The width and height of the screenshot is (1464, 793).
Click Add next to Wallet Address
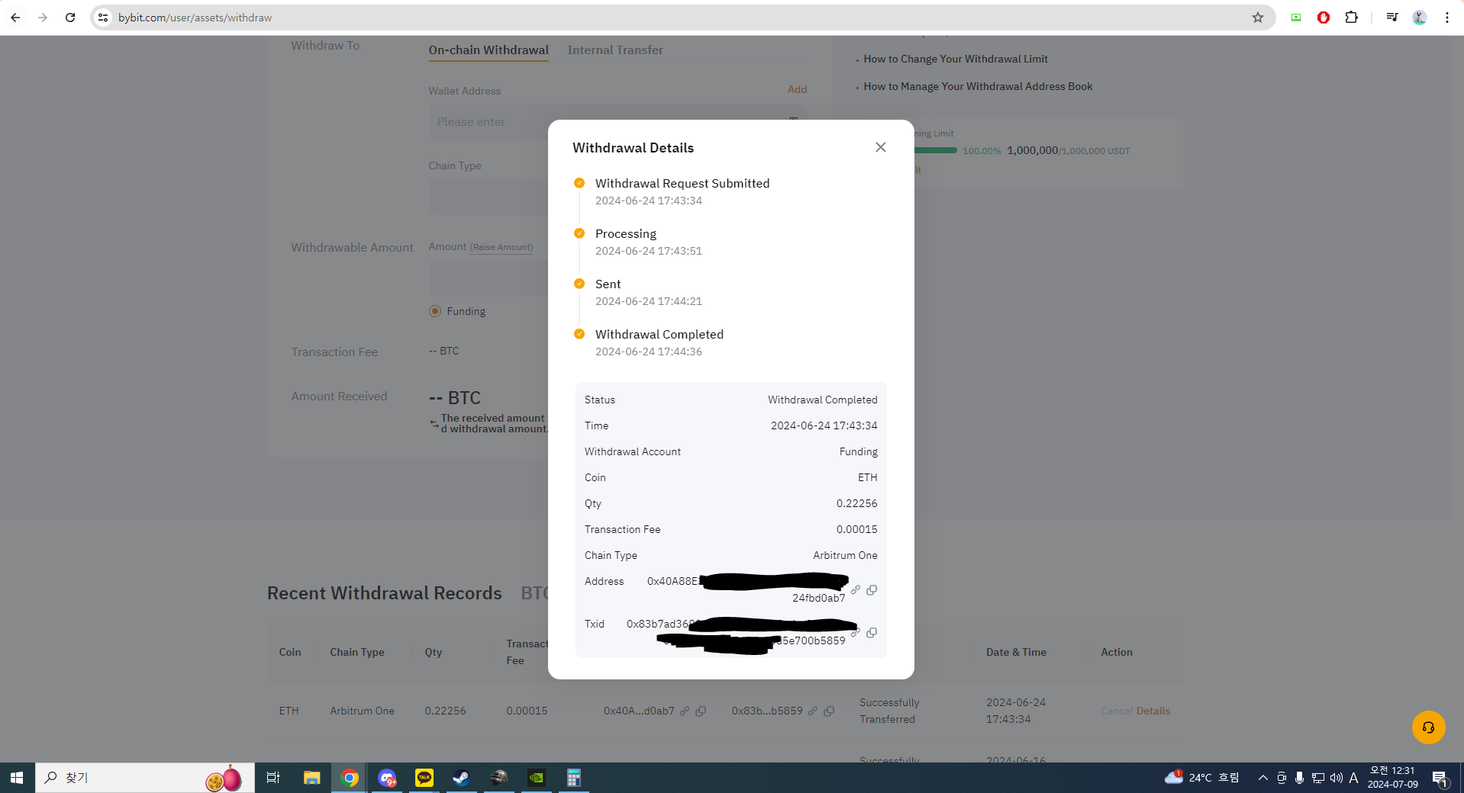(797, 89)
